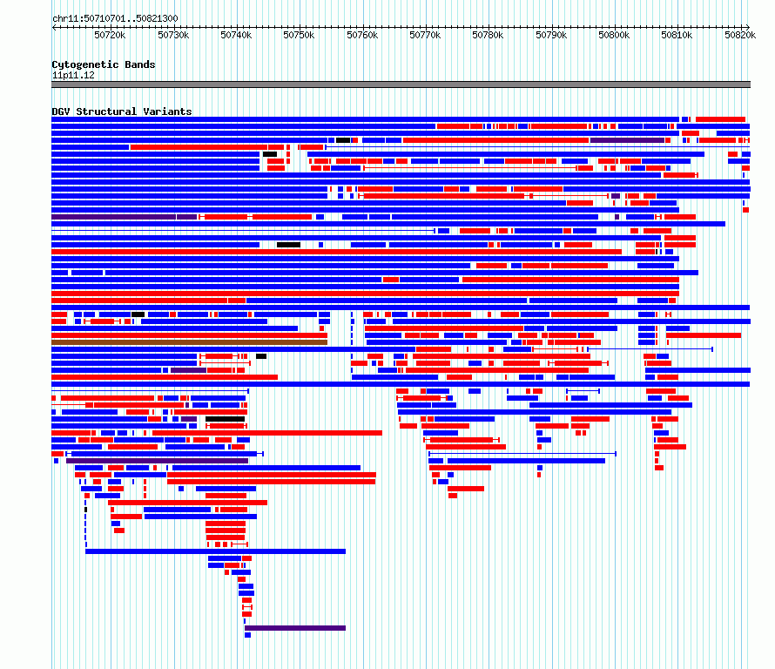Select the grey 11p11.12 cytoband bar

coord(401,84)
